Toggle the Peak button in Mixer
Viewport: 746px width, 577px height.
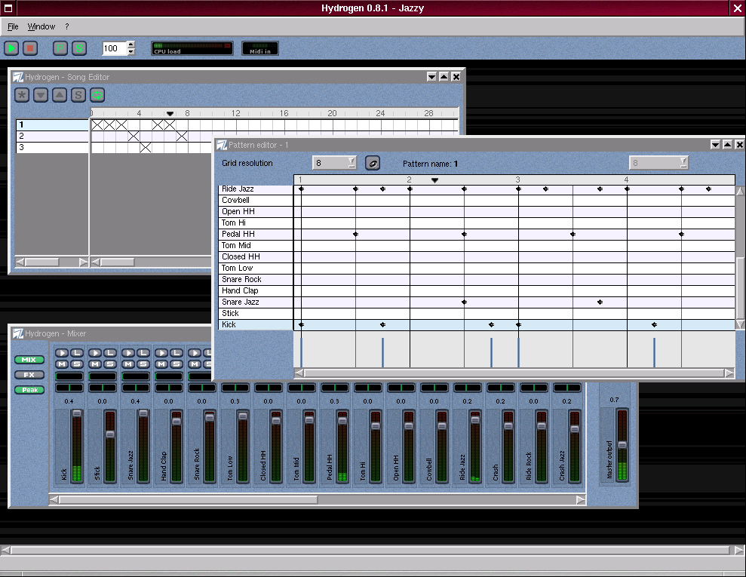[x=29, y=390]
